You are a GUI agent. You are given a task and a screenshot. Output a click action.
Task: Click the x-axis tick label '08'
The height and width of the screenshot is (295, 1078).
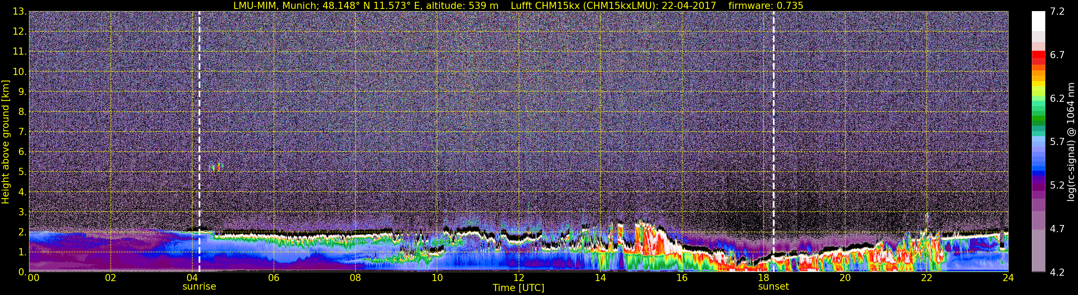click(x=355, y=278)
